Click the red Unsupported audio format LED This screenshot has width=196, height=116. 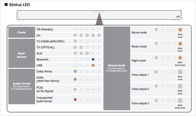75,100
